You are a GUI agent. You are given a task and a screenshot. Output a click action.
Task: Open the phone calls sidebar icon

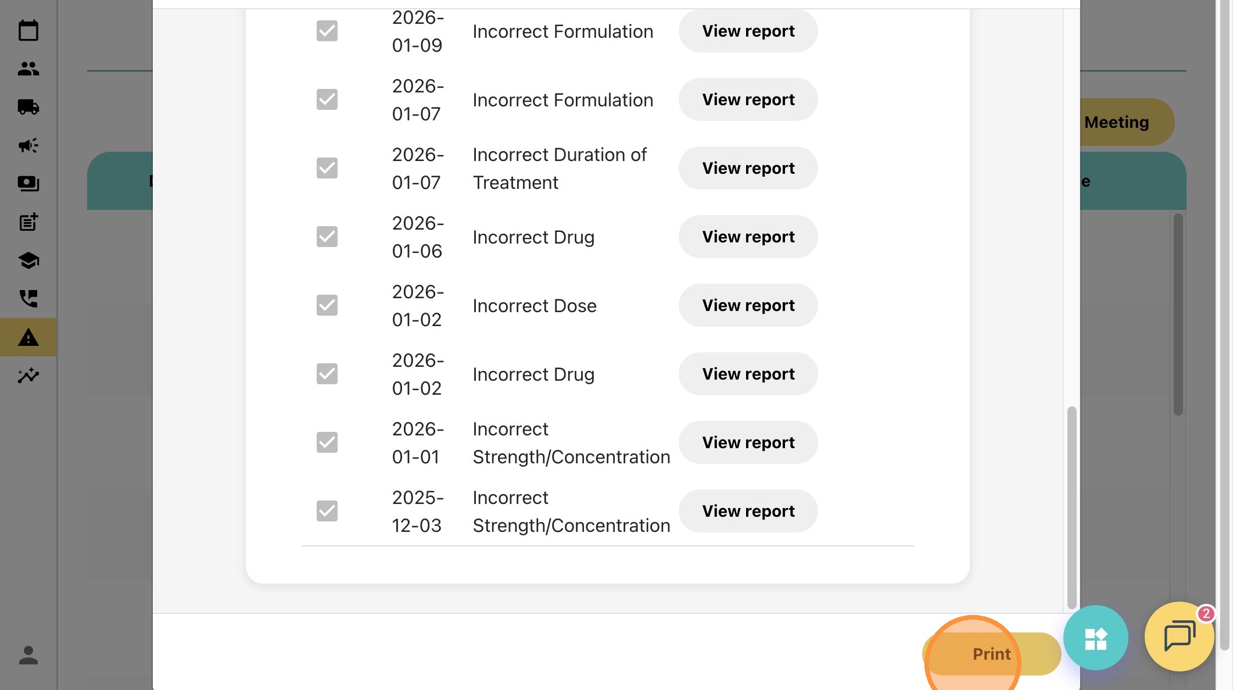point(28,299)
